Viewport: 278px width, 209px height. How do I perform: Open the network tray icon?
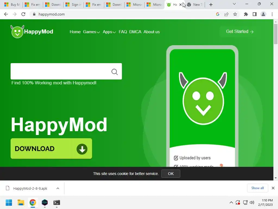[x=245, y=202]
